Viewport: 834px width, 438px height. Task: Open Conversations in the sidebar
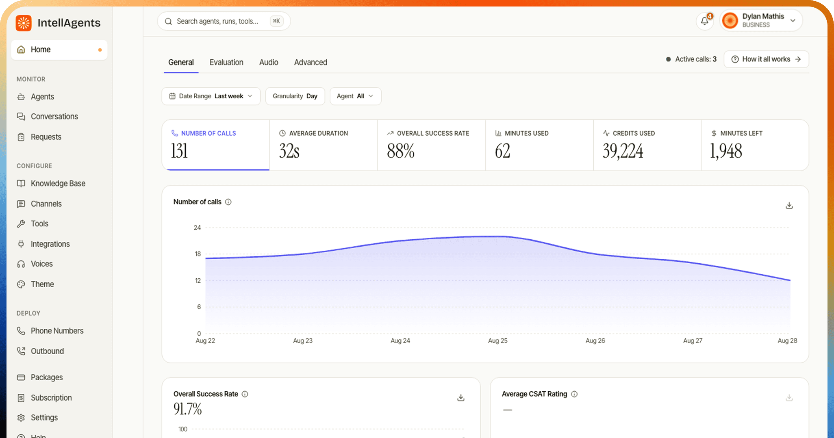pos(48,117)
